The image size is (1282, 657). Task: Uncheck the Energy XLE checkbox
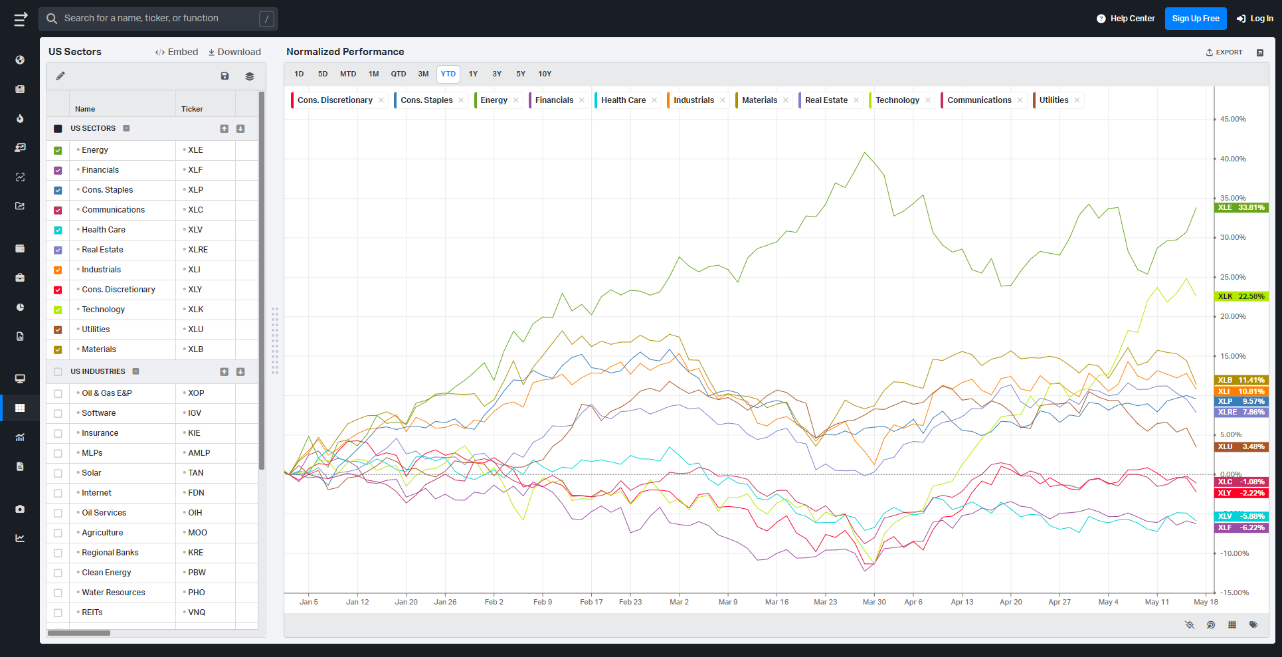tap(58, 151)
